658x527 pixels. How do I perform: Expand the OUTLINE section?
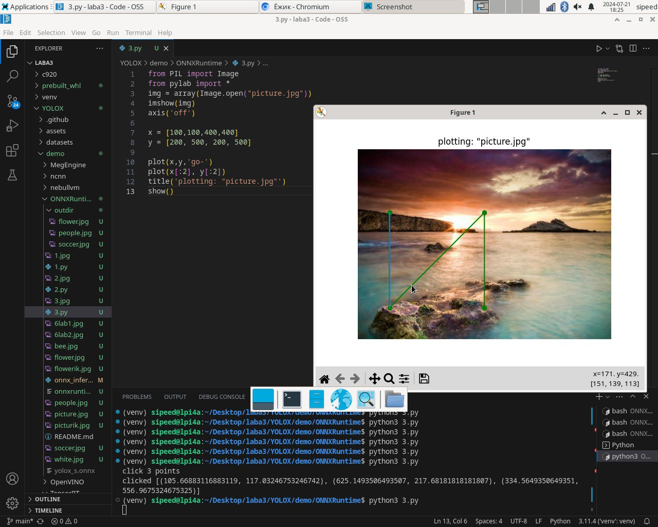coord(47,499)
